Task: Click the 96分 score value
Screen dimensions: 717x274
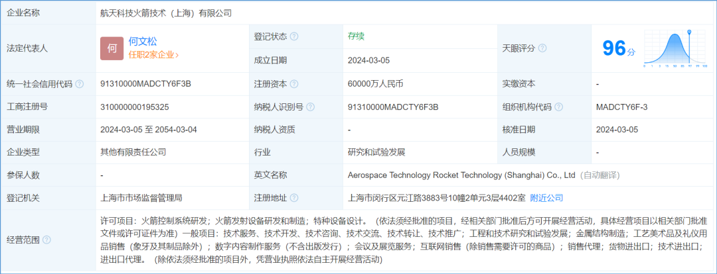Action: tap(619, 48)
